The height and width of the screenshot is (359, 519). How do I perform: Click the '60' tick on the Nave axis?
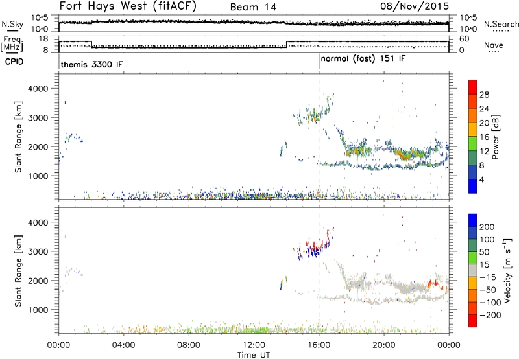[x=465, y=39]
